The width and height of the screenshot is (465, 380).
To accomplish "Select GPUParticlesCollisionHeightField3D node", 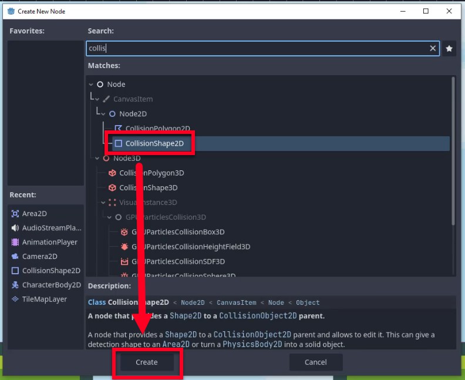I will point(191,247).
